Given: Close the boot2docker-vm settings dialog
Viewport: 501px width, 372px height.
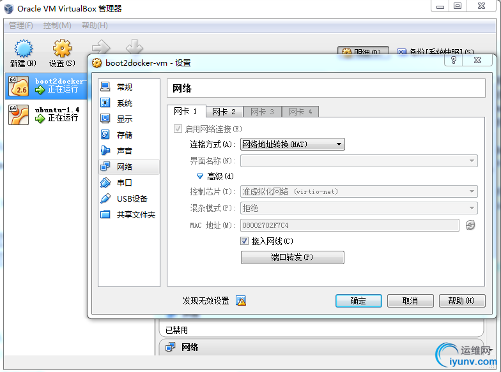Looking at the screenshot, I should pyautogui.click(x=477, y=60).
